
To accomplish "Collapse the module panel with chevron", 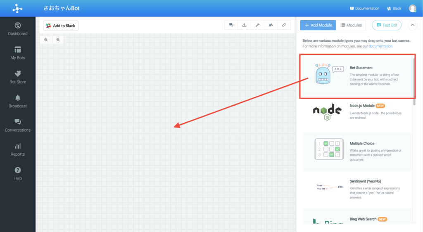I will (413, 25).
